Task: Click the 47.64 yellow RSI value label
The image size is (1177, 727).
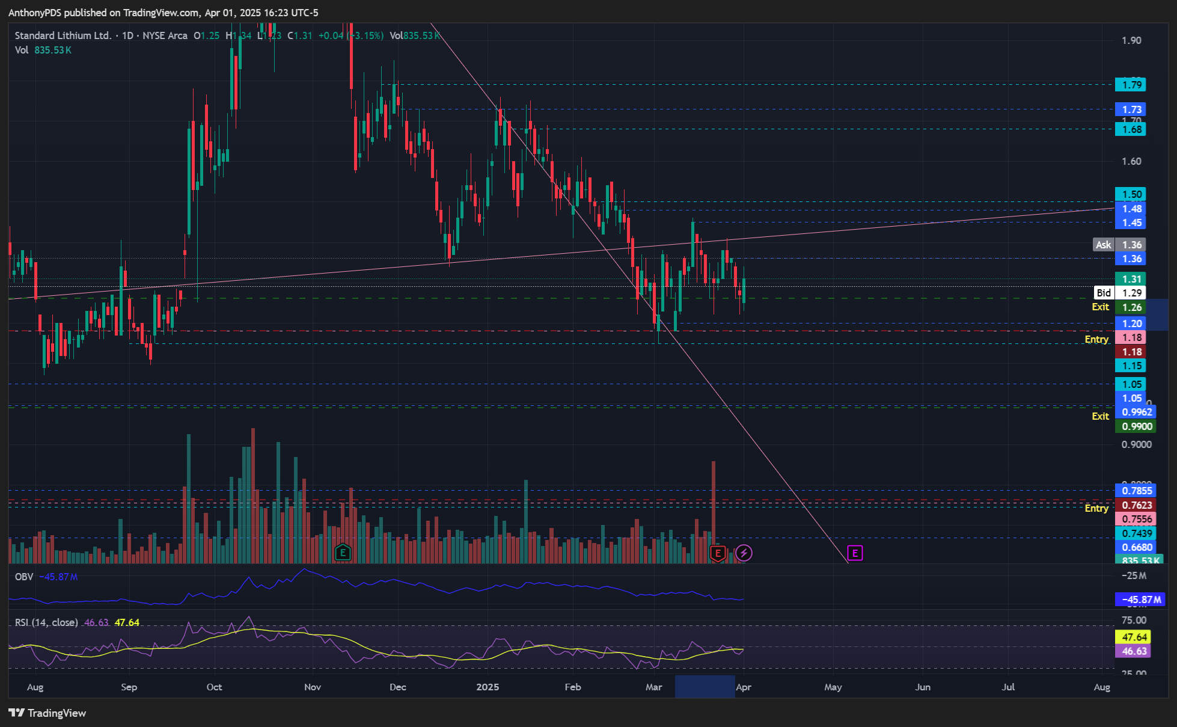Action: coord(1133,637)
